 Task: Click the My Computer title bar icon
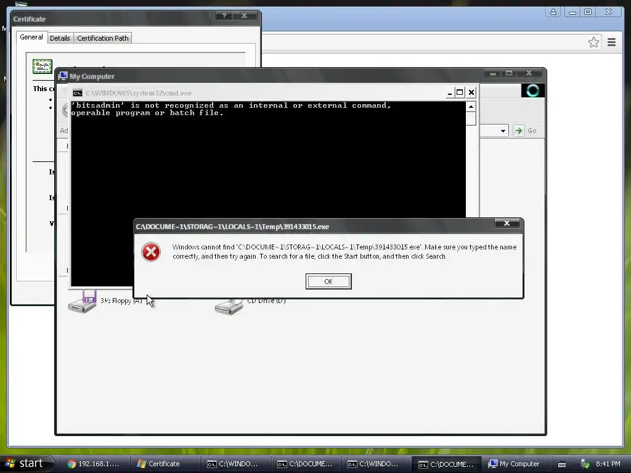[63, 76]
